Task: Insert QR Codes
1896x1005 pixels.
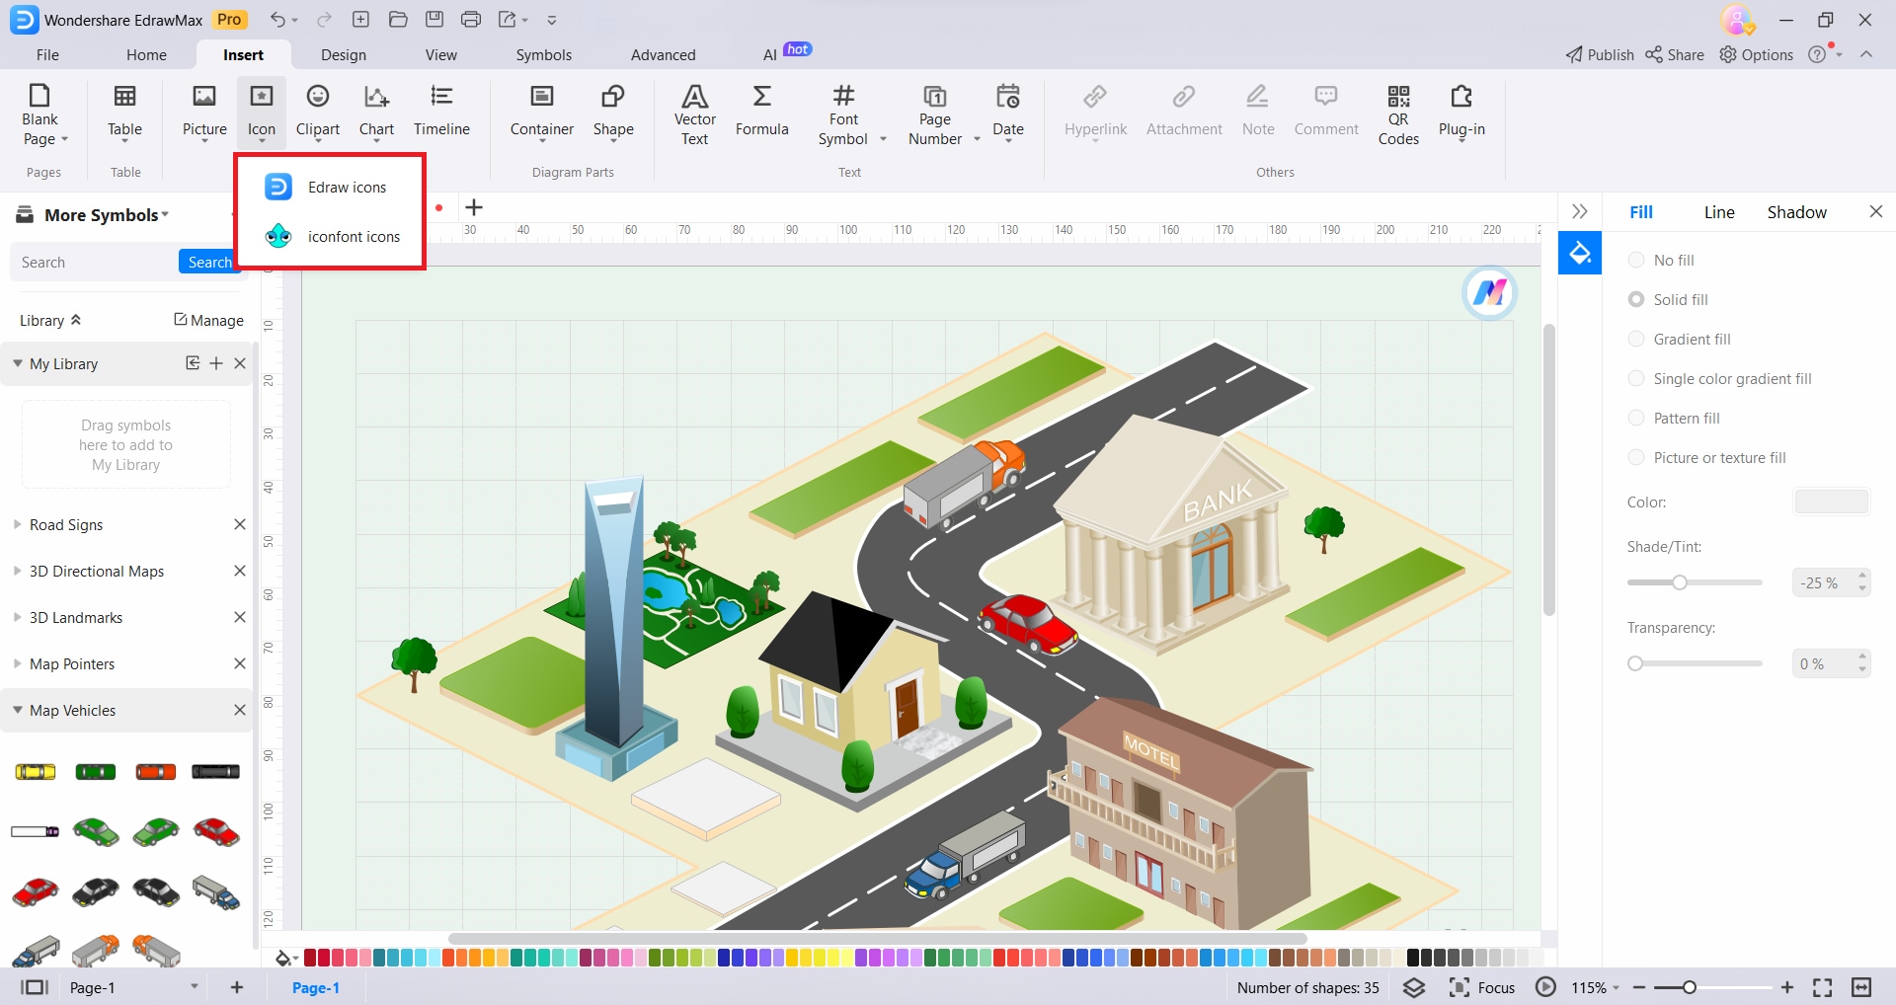Action: [x=1398, y=115]
